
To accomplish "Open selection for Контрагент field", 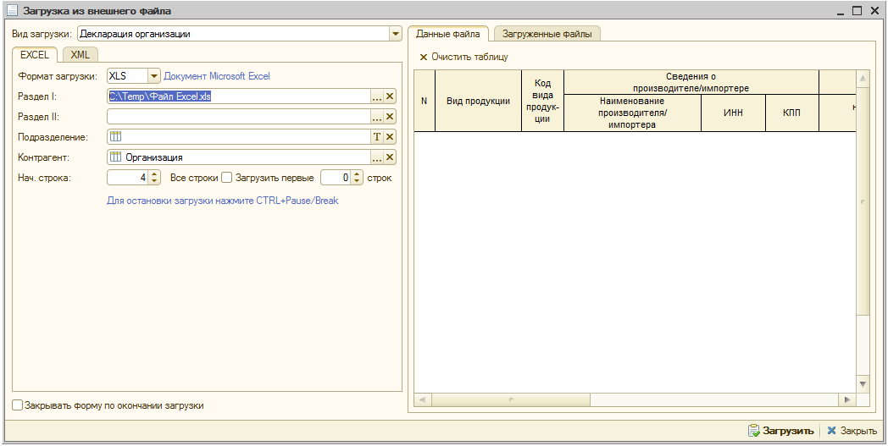I will [x=377, y=157].
